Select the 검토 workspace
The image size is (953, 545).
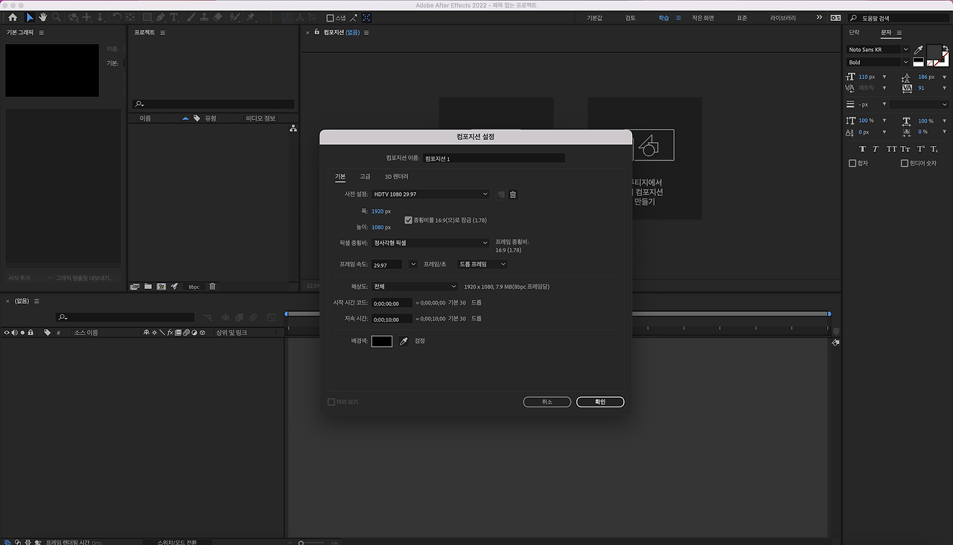click(631, 18)
